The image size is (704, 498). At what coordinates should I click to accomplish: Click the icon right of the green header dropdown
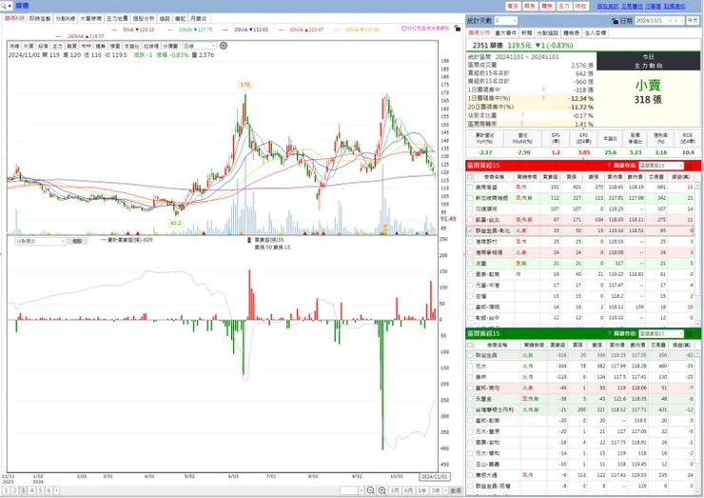pyautogui.click(x=689, y=333)
